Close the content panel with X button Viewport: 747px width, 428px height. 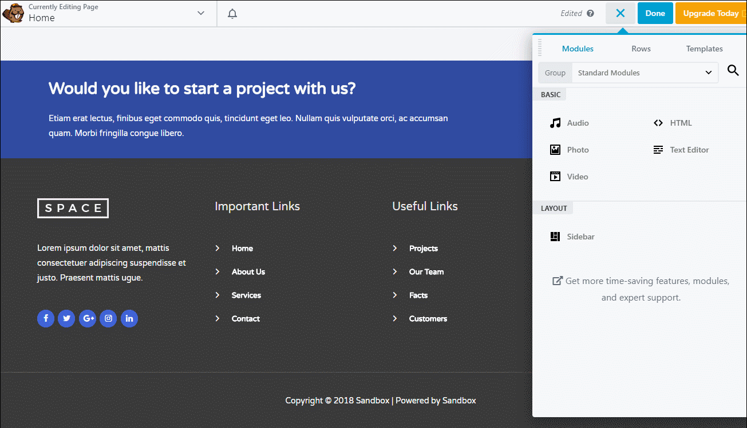(620, 13)
